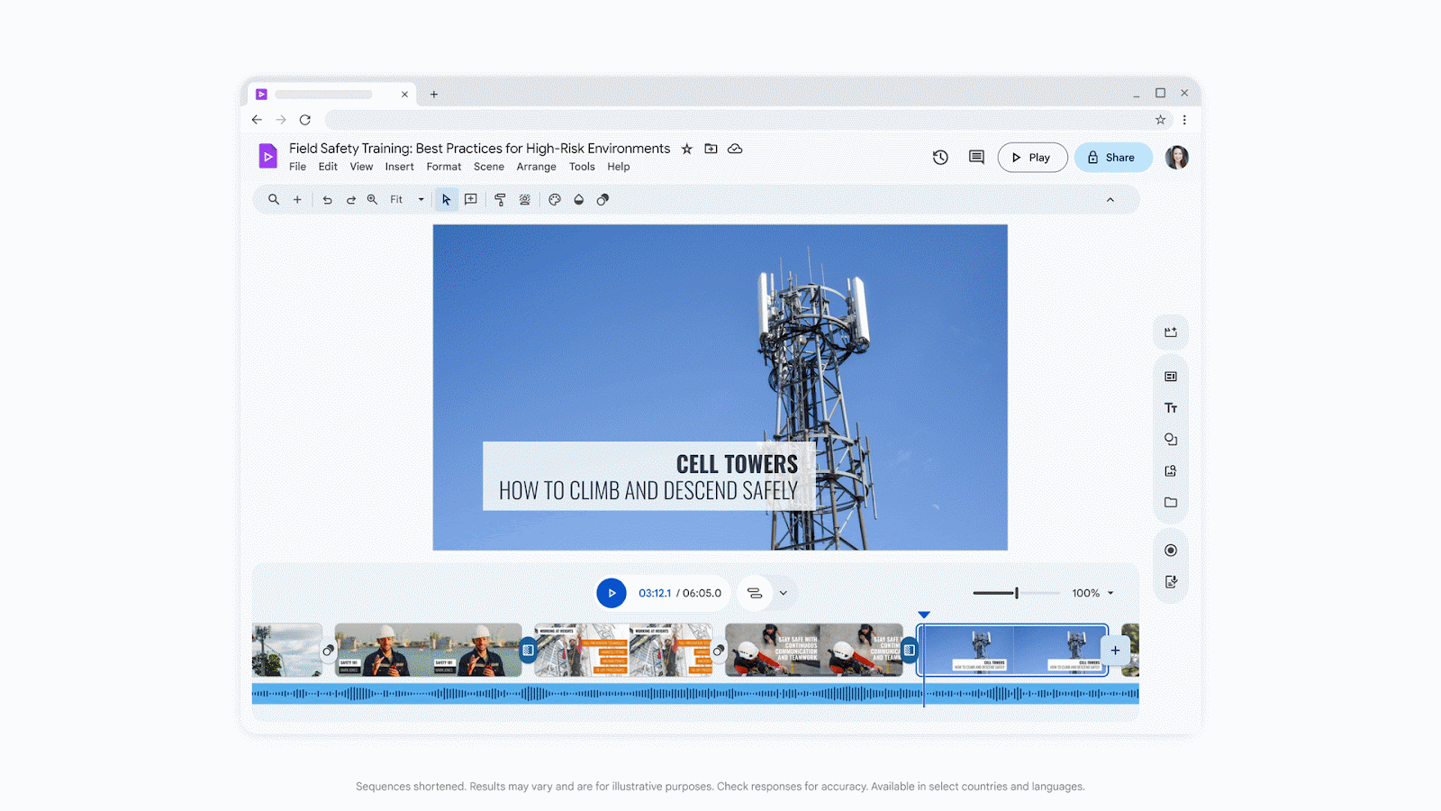Click the Share button

pos(1112,158)
